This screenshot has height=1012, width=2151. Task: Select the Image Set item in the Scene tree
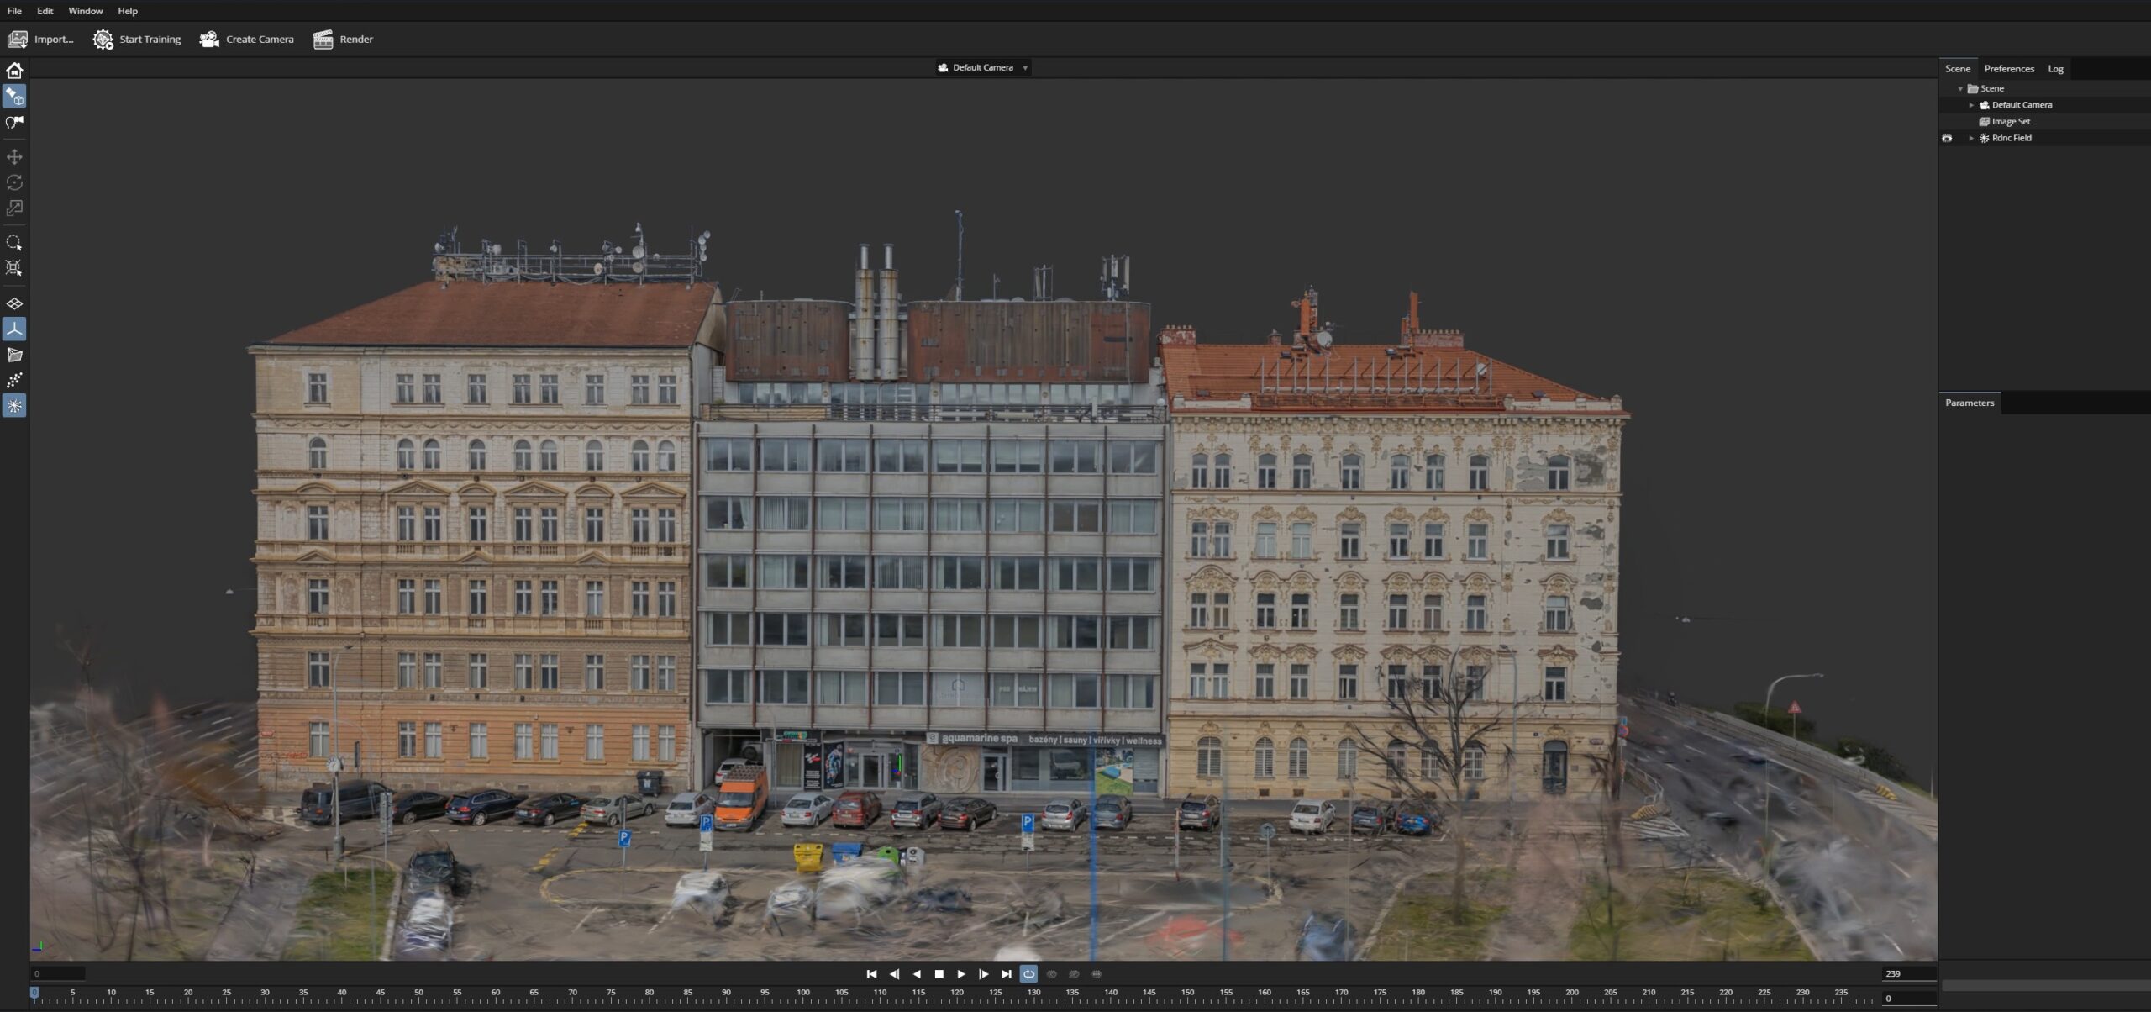point(2010,121)
